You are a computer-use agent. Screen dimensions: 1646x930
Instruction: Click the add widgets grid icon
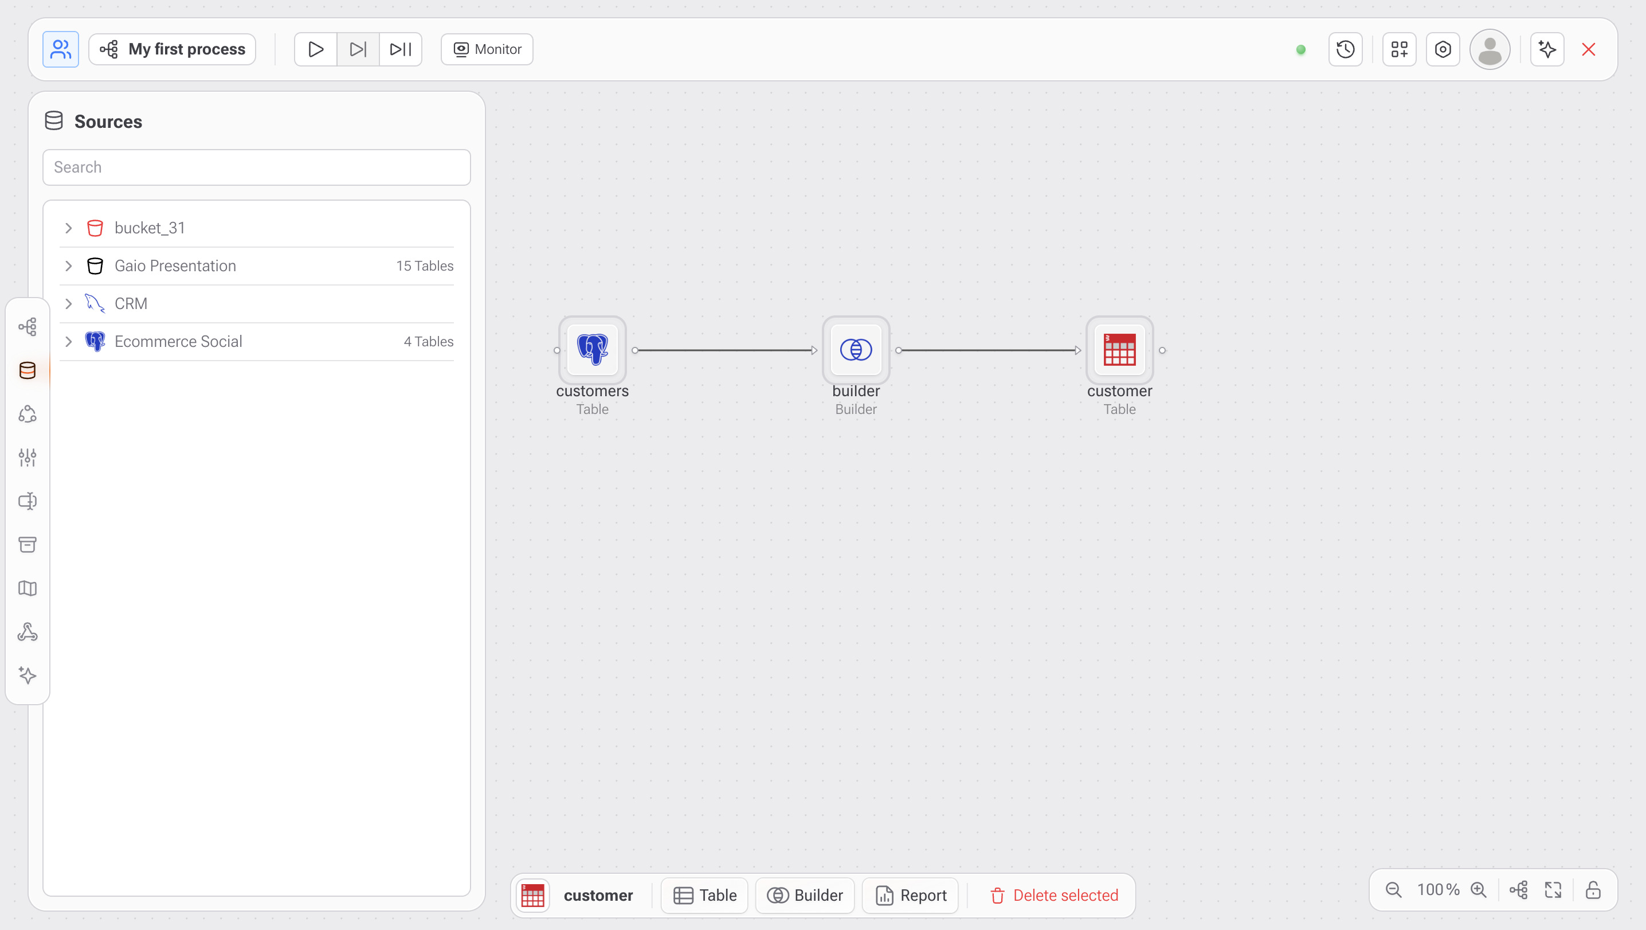(1399, 49)
